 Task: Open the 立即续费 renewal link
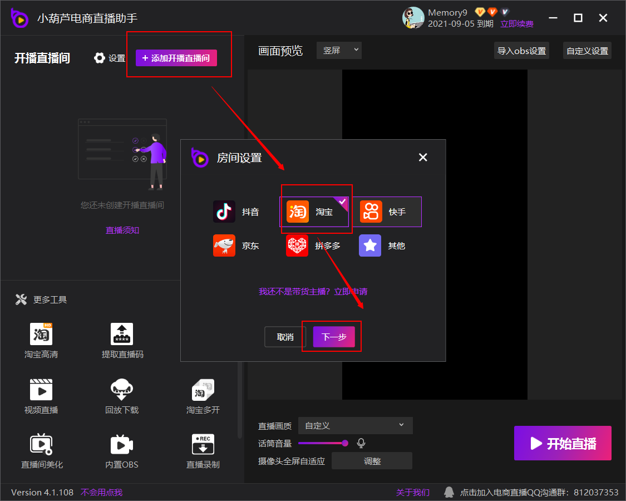[x=516, y=24]
